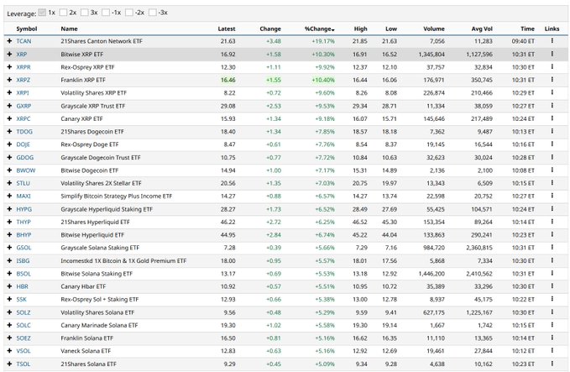This screenshot has width=570, height=372.
Task: Open the links menu for SOLC row
Action: click(x=552, y=325)
